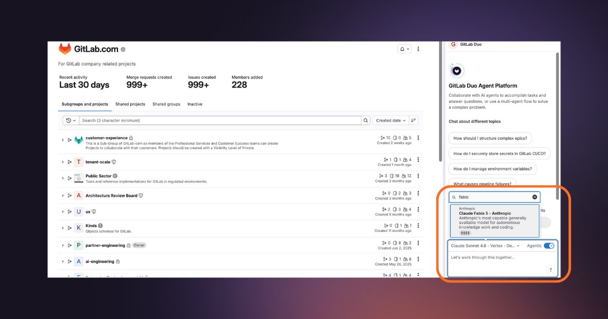The image size is (608, 319).
Task: Click the search magnifier button
Action: [365, 121]
